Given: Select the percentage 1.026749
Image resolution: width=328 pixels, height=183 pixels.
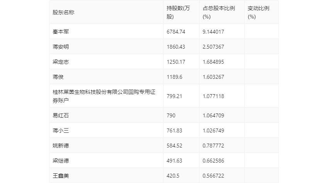Looking at the screenshot, I should point(213,130).
